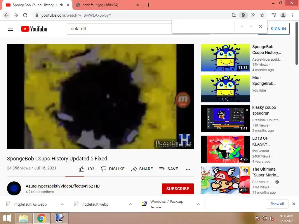This screenshot has height=224, width=299.
Task: Open the media control icon in Chrome toolbar
Action: point(274,15)
